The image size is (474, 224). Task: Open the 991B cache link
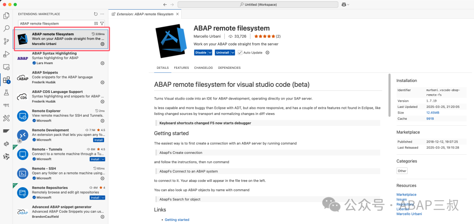tap(431, 119)
